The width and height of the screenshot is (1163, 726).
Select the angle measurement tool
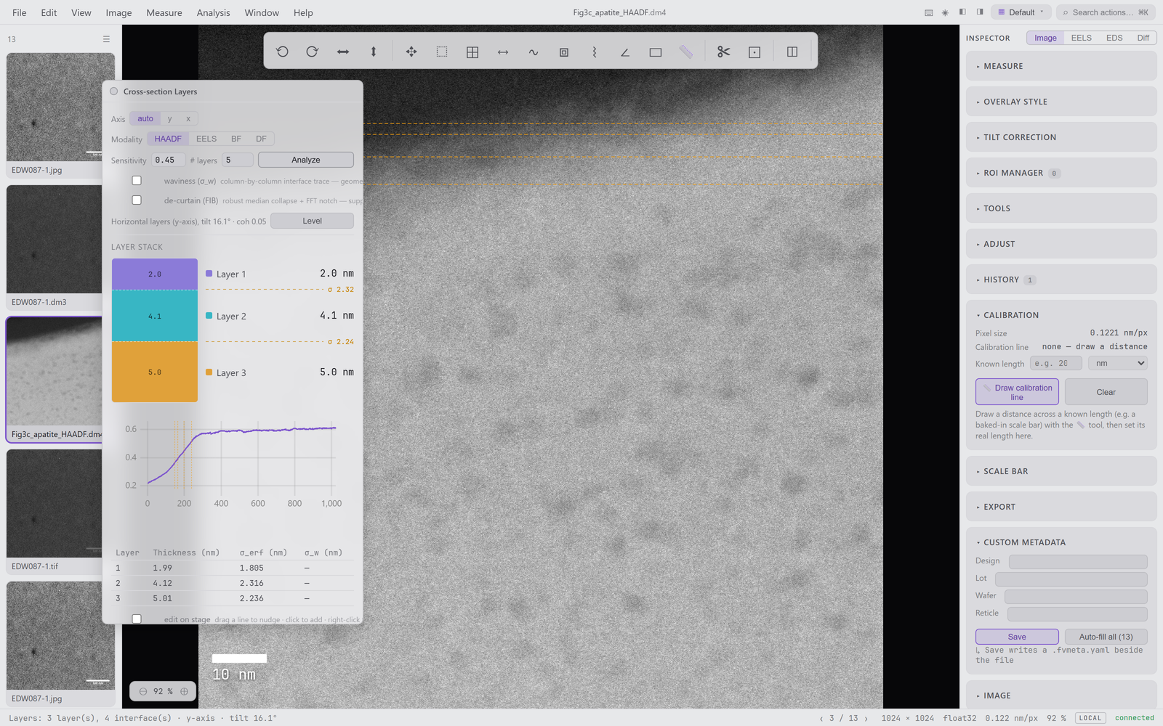(x=625, y=52)
